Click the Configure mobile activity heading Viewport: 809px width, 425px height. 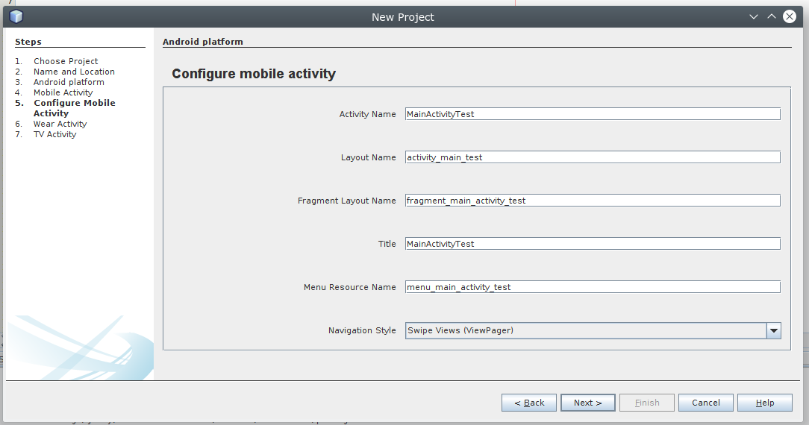pyautogui.click(x=254, y=74)
